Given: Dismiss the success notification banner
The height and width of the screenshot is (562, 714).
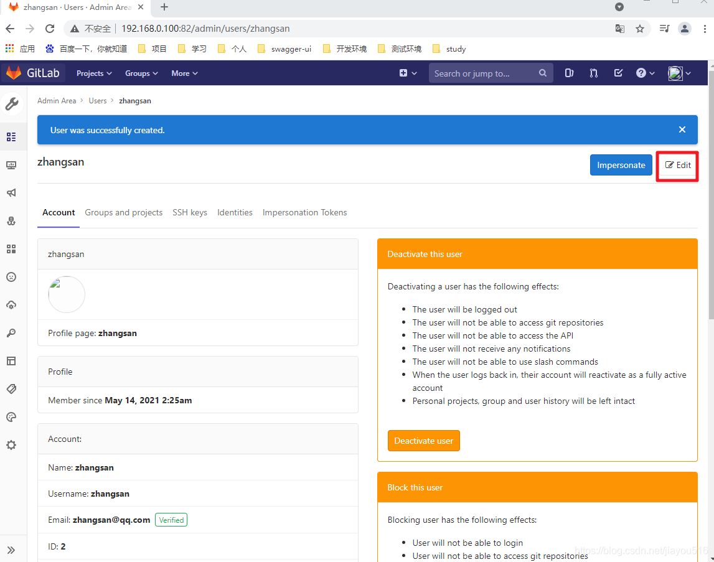Looking at the screenshot, I should tap(682, 129).
